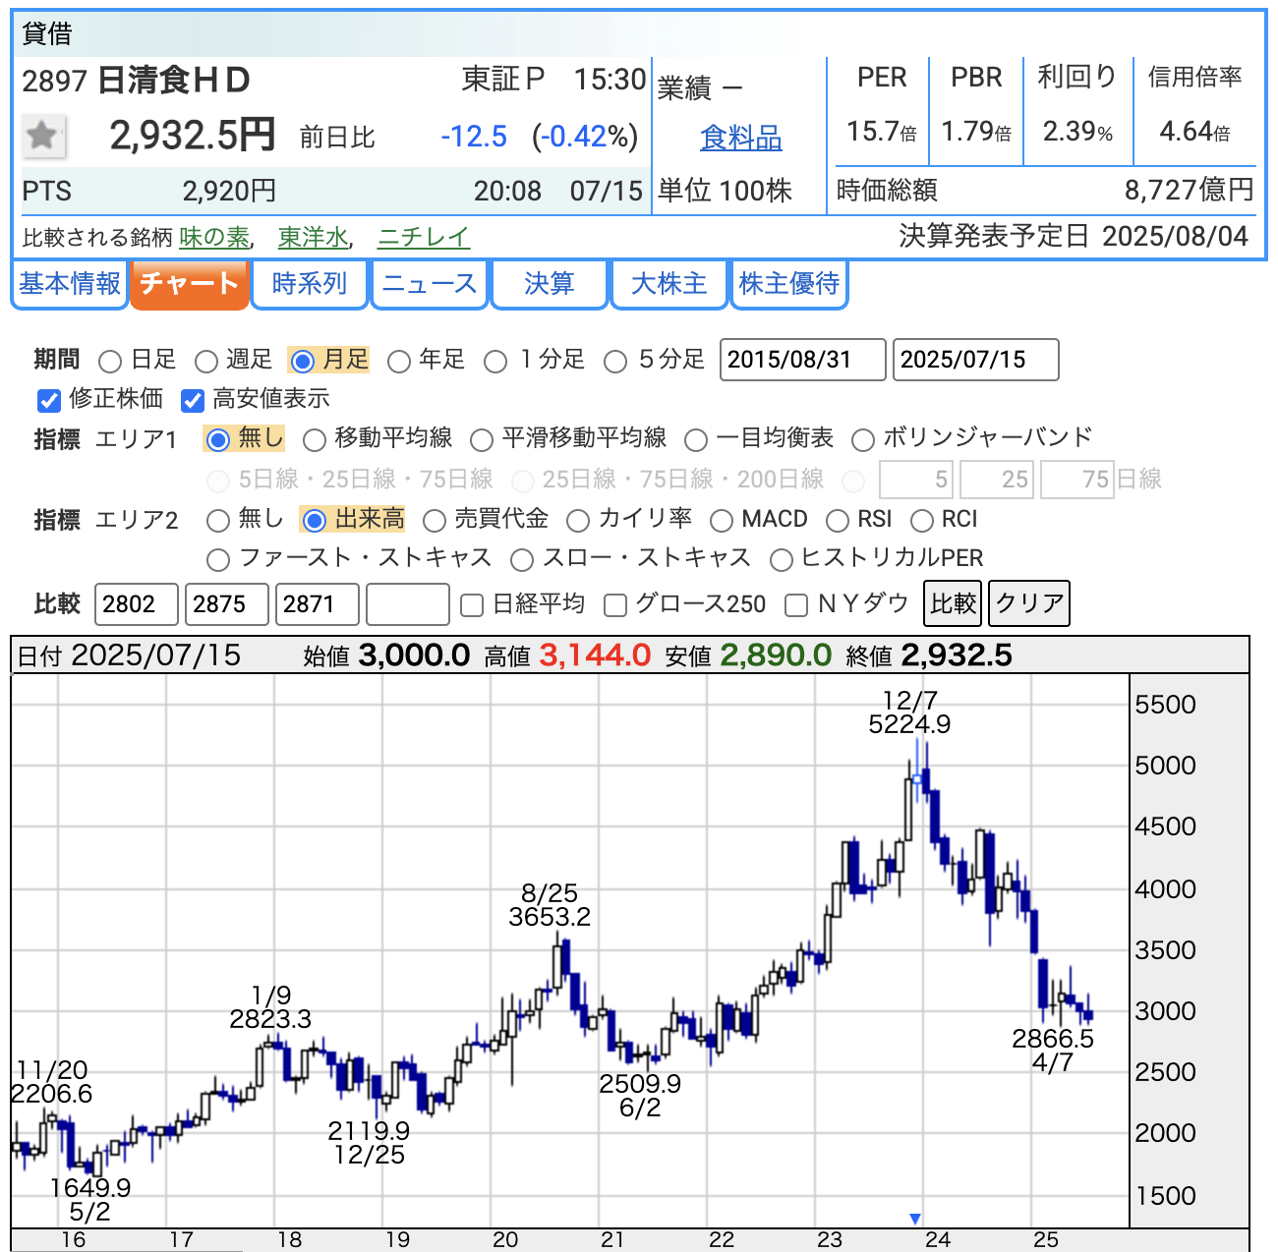Open 味の素 comparison link
Image resolution: width=1278 pixels, height=1252 pixels.
click(214, 238)
